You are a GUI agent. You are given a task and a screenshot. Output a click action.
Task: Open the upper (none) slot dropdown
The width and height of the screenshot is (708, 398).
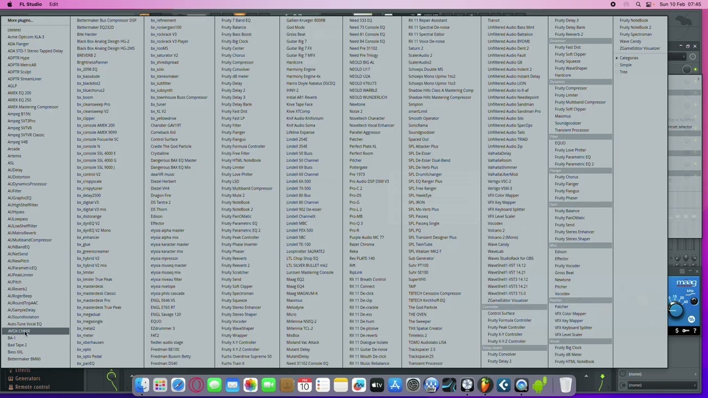(x=661, y=374)
